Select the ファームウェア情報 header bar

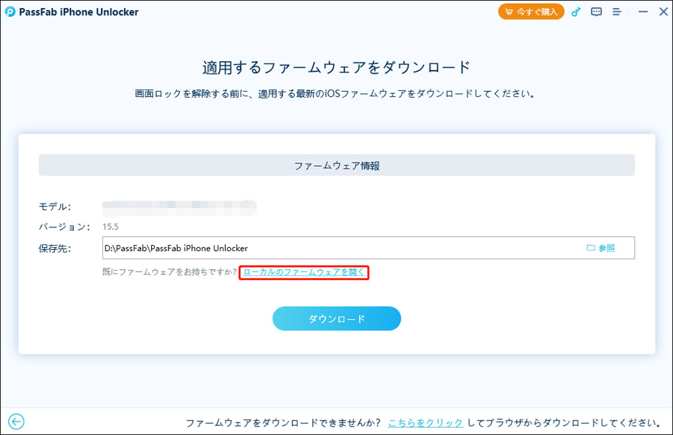coord(336,165)
